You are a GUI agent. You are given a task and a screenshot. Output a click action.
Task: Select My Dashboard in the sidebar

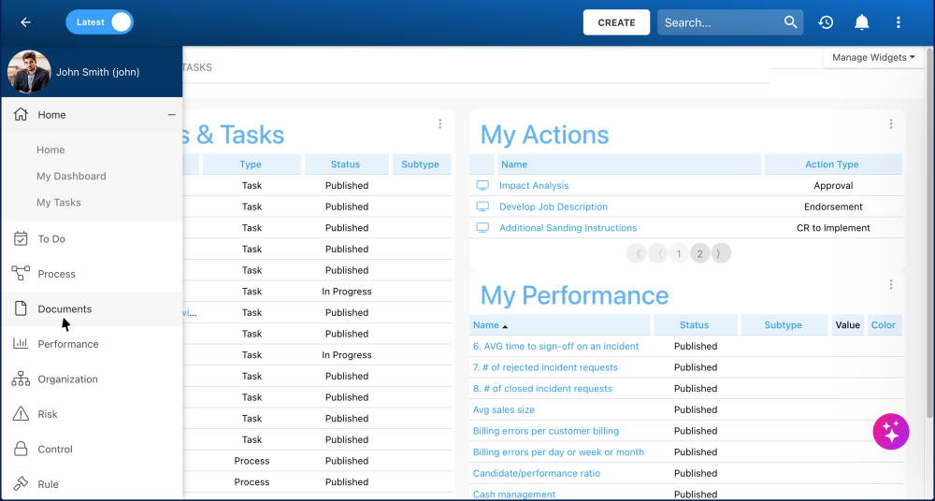click(x=71, y=177)
